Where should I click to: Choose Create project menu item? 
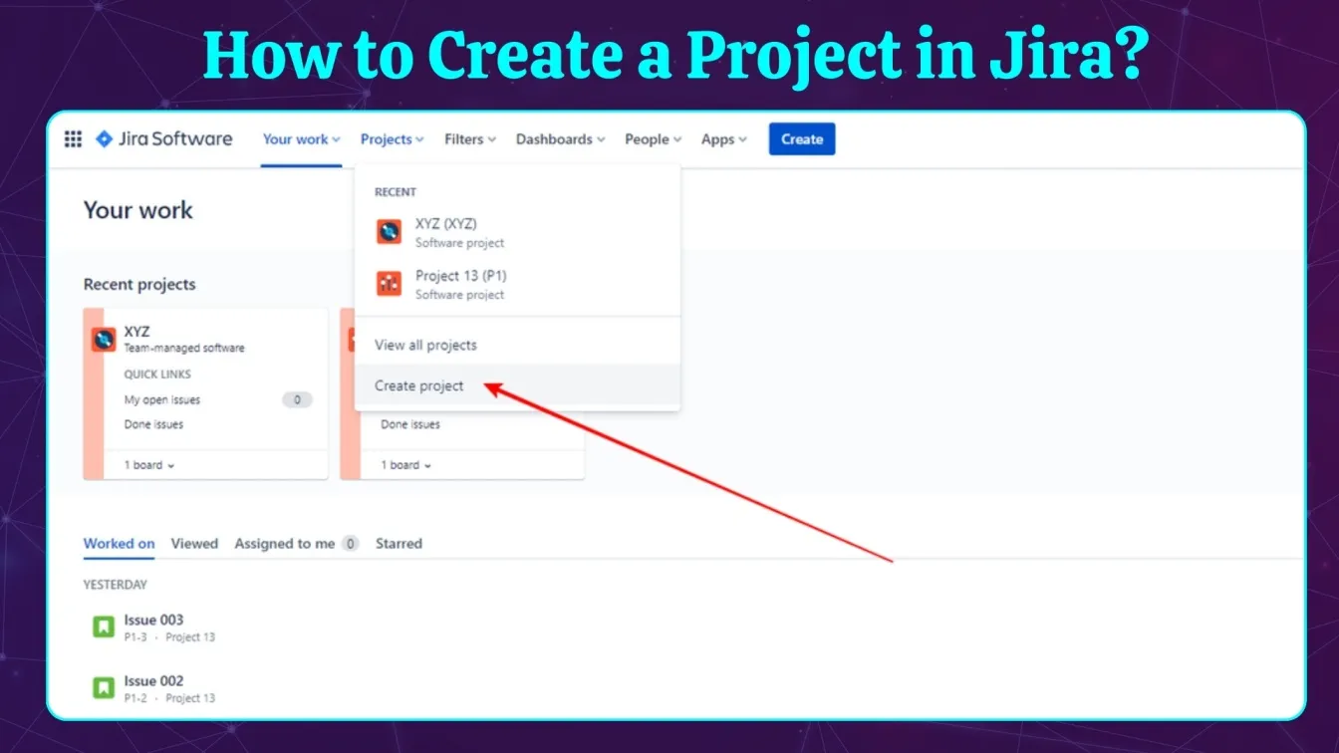(517, 385)
